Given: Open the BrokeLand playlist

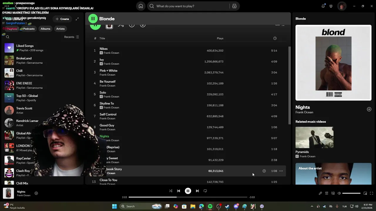Looking at the screenshot, I should 43,60.
